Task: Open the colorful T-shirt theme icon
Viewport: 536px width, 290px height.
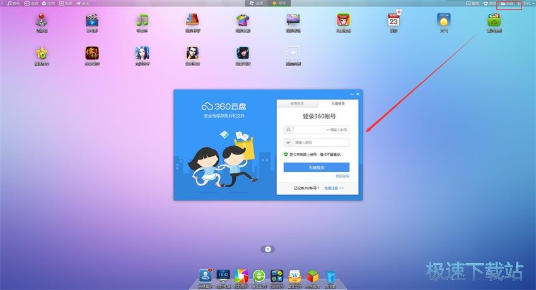Action: coord(243,21)
